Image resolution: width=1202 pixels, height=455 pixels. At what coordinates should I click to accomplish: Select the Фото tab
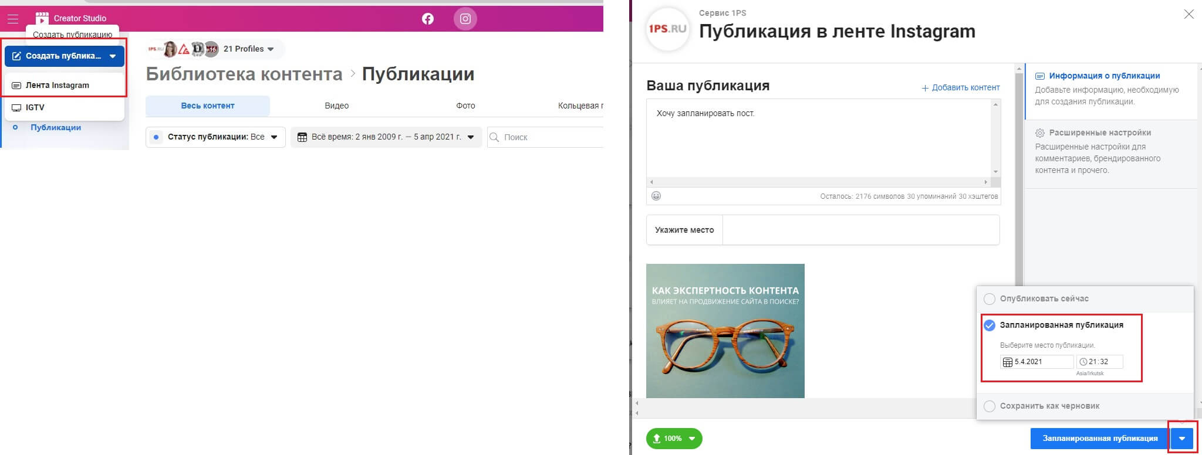(465, 106)
